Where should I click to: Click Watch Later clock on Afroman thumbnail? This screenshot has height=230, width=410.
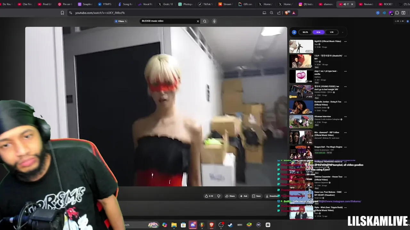click(310, 118)
